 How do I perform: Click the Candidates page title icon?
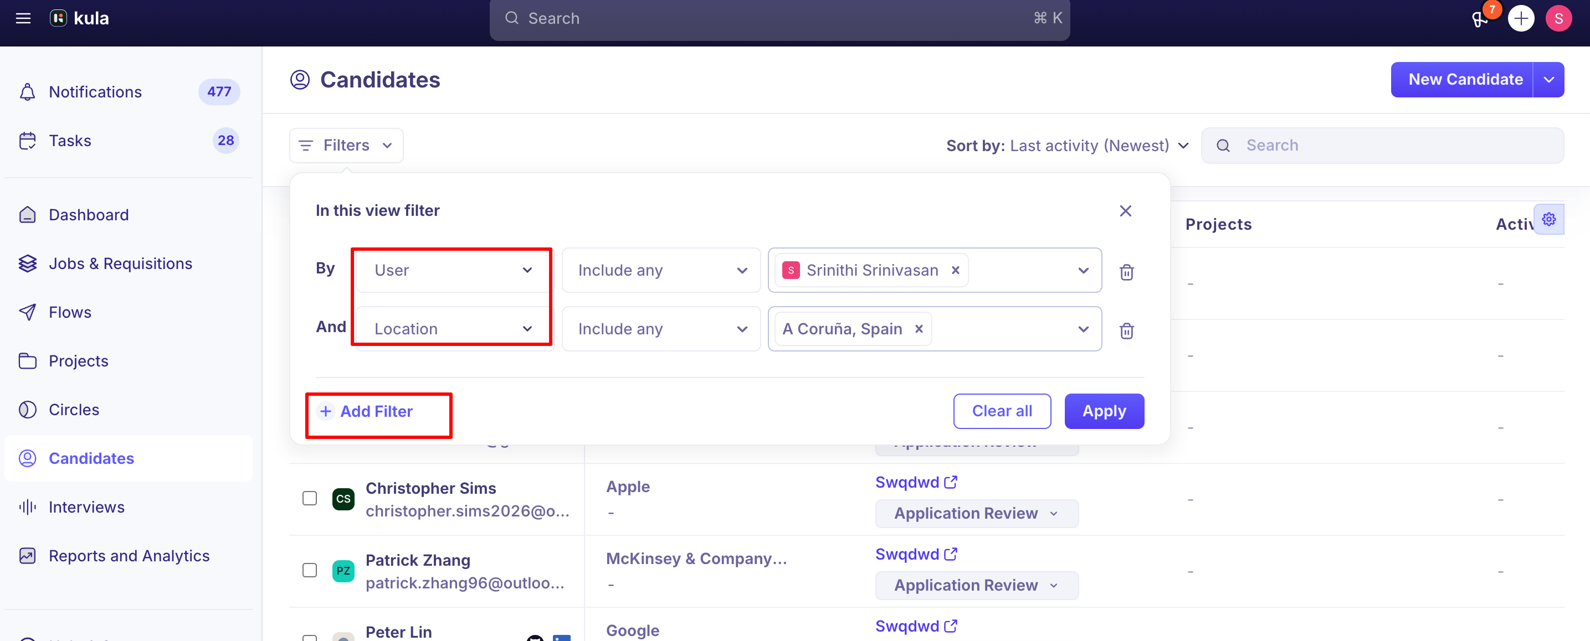[x=300, y=80]
